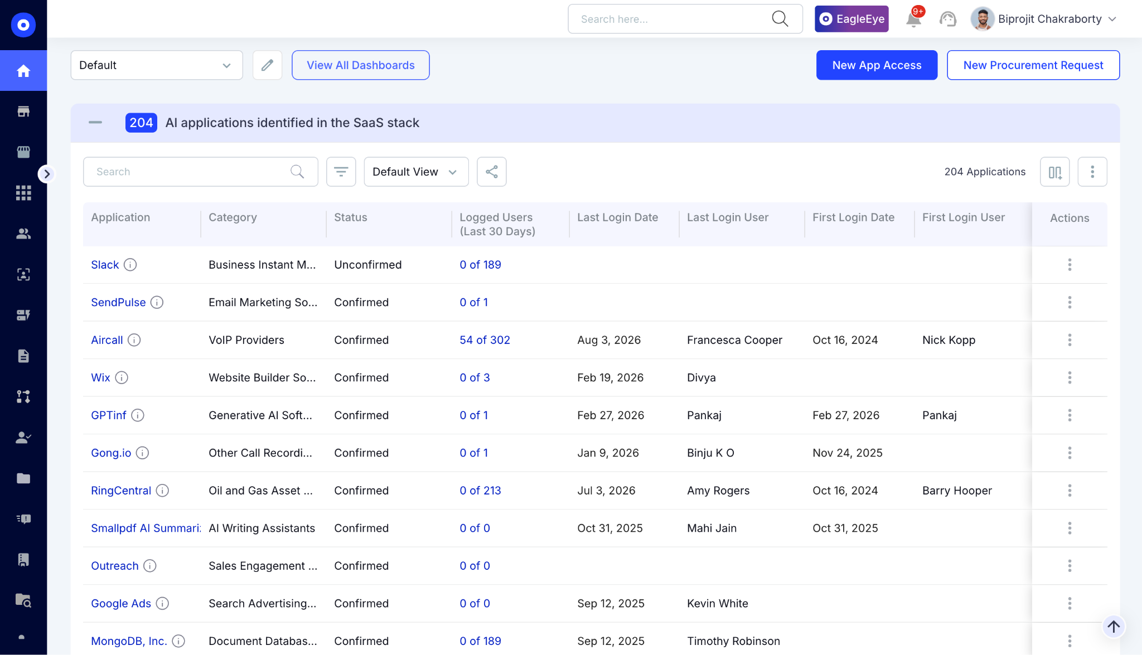Screen dimensions: 1142x655
Task: Open the user-check sidebar icon
Action: tap(23, 438)
